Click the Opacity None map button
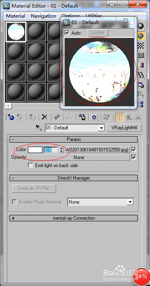Viewport: 150px width, 286px height. click(79, 157)
